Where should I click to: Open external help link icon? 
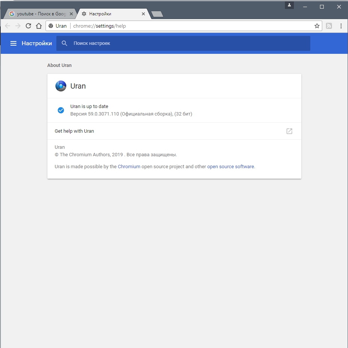pos(289,131)
